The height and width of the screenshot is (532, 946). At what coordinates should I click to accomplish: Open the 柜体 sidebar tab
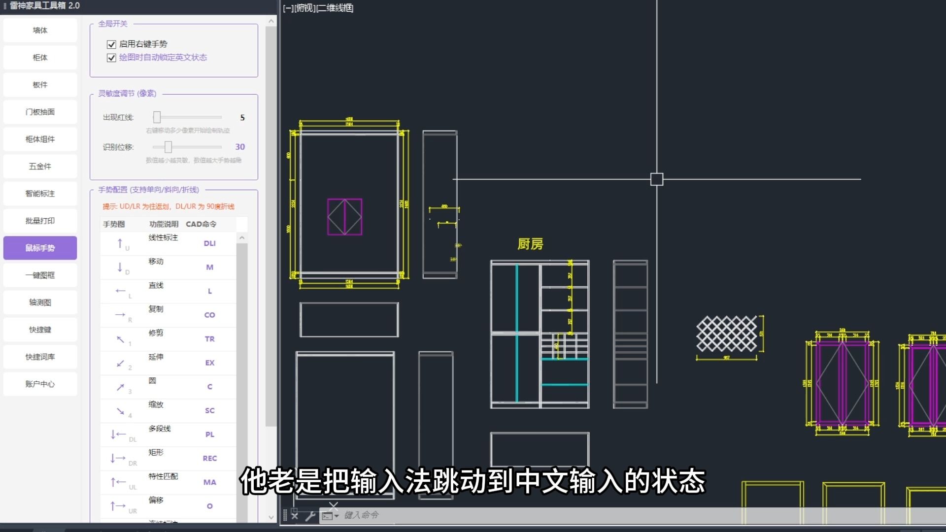click(40, 58)
